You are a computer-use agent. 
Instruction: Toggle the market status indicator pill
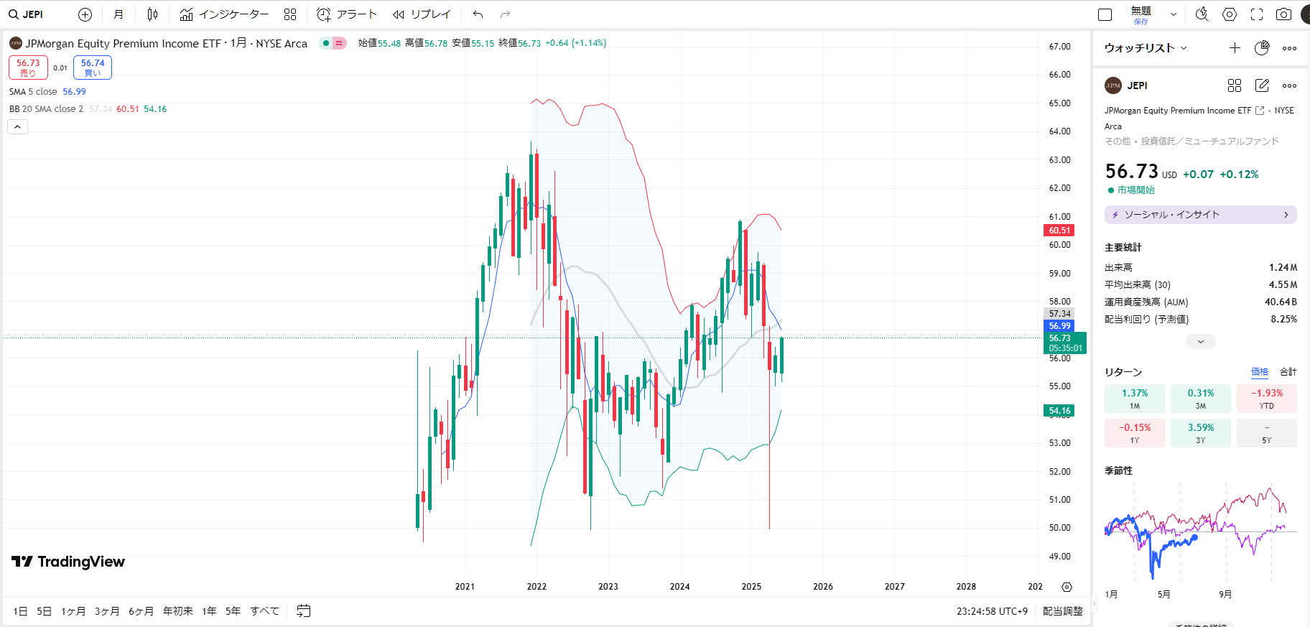point(333,43)
